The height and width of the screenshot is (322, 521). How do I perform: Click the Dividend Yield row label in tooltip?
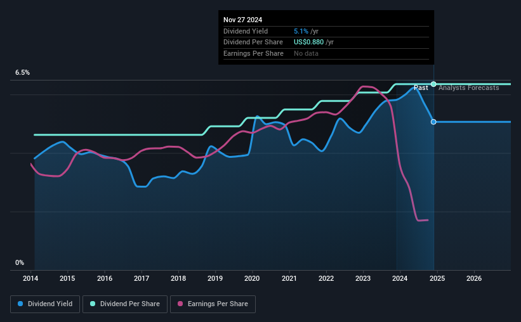(246, 31)
